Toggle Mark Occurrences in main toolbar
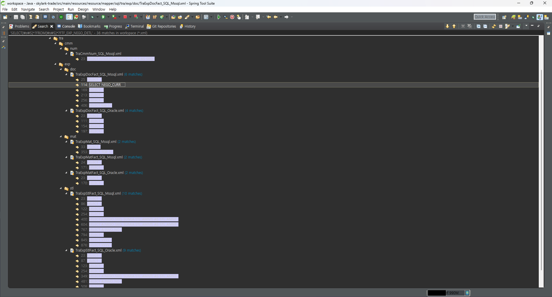Image resolution: width=552 pixels, height=297 pixels. pos(187,17)
